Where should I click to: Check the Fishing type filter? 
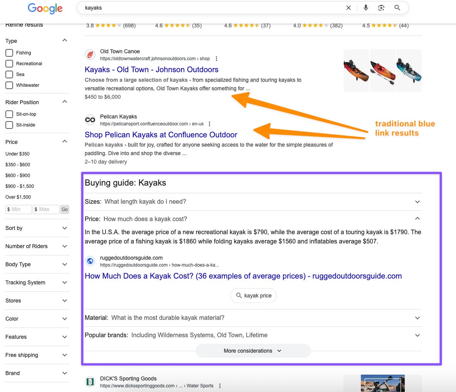[9, 53]
